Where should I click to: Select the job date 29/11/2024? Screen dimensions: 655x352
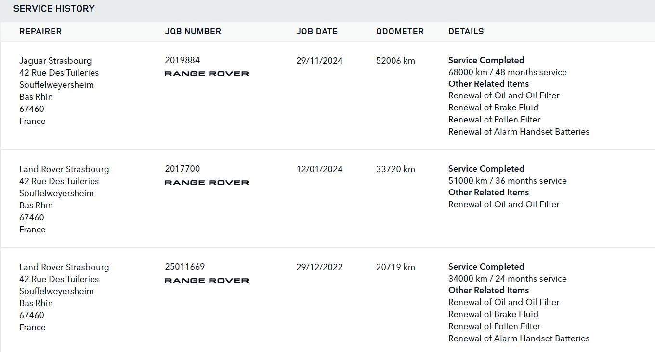point(319,61)
